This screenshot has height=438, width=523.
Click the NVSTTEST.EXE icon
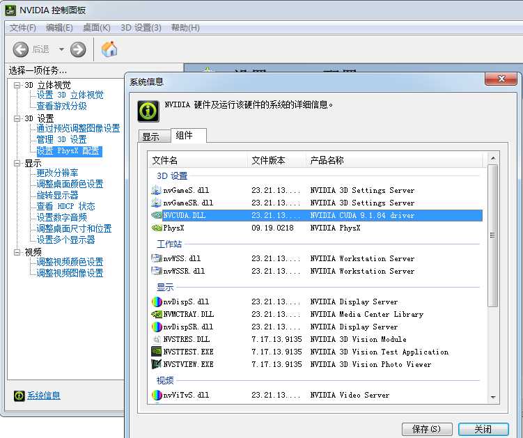coord(157,352)
